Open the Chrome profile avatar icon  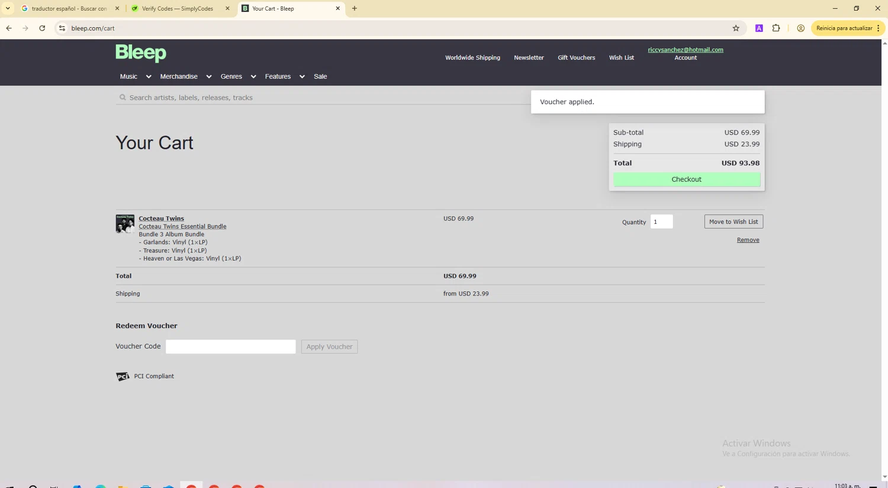point(800,28)
